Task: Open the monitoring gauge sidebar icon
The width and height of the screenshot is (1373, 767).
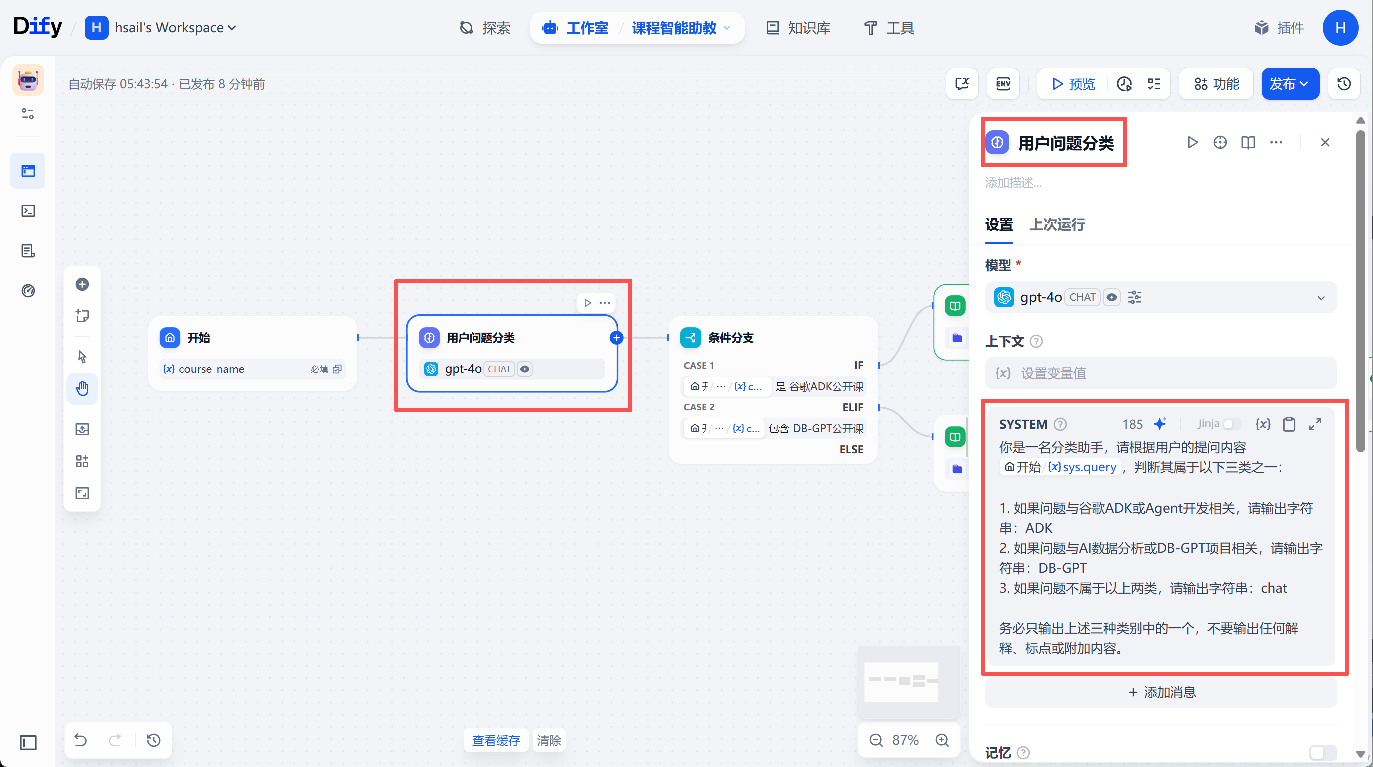Action: pyautogui.click(x=28, y=291)
